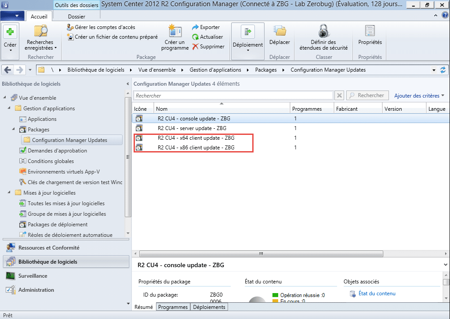This screenshot has height=319, width=450.
Task: Click the help question mark icon
Action: tap(445, 15)
